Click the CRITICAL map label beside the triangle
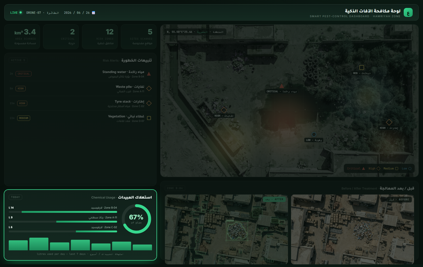423x267 pixels. (282, 91)
